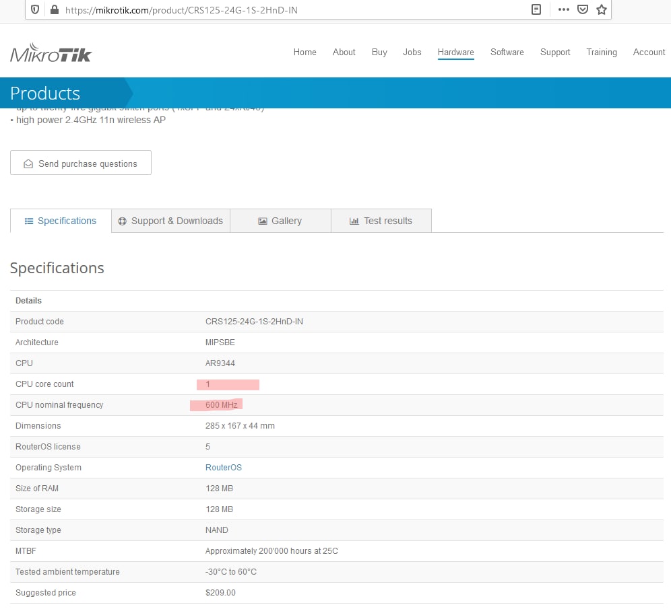Click product code value CRS125-24G-1S-2HnD-IN
The image size is (671, 611).
point(254,322)
